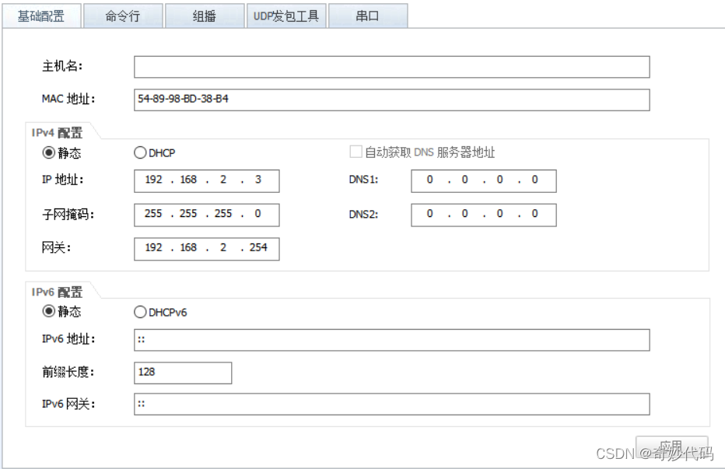Check the 自动获取 DNS 服务器地址 checkbox
This screenshot has height=469, width=725.
click(355, 152)
